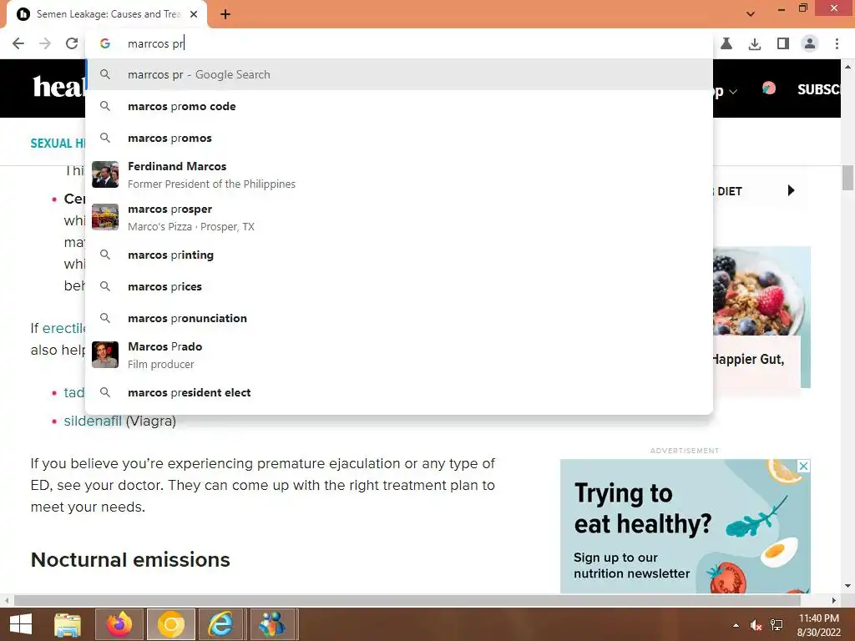Click horizontal scrollbar right arrow
The image size is (855, 641).
[x=834, y=601]
